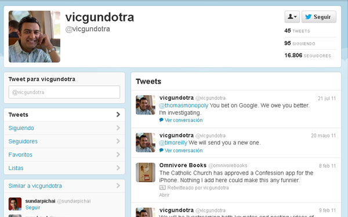Click vicgundotra's large profile photo
The width and height of the screenshot is (348, 217).
(x=34, y=37)
